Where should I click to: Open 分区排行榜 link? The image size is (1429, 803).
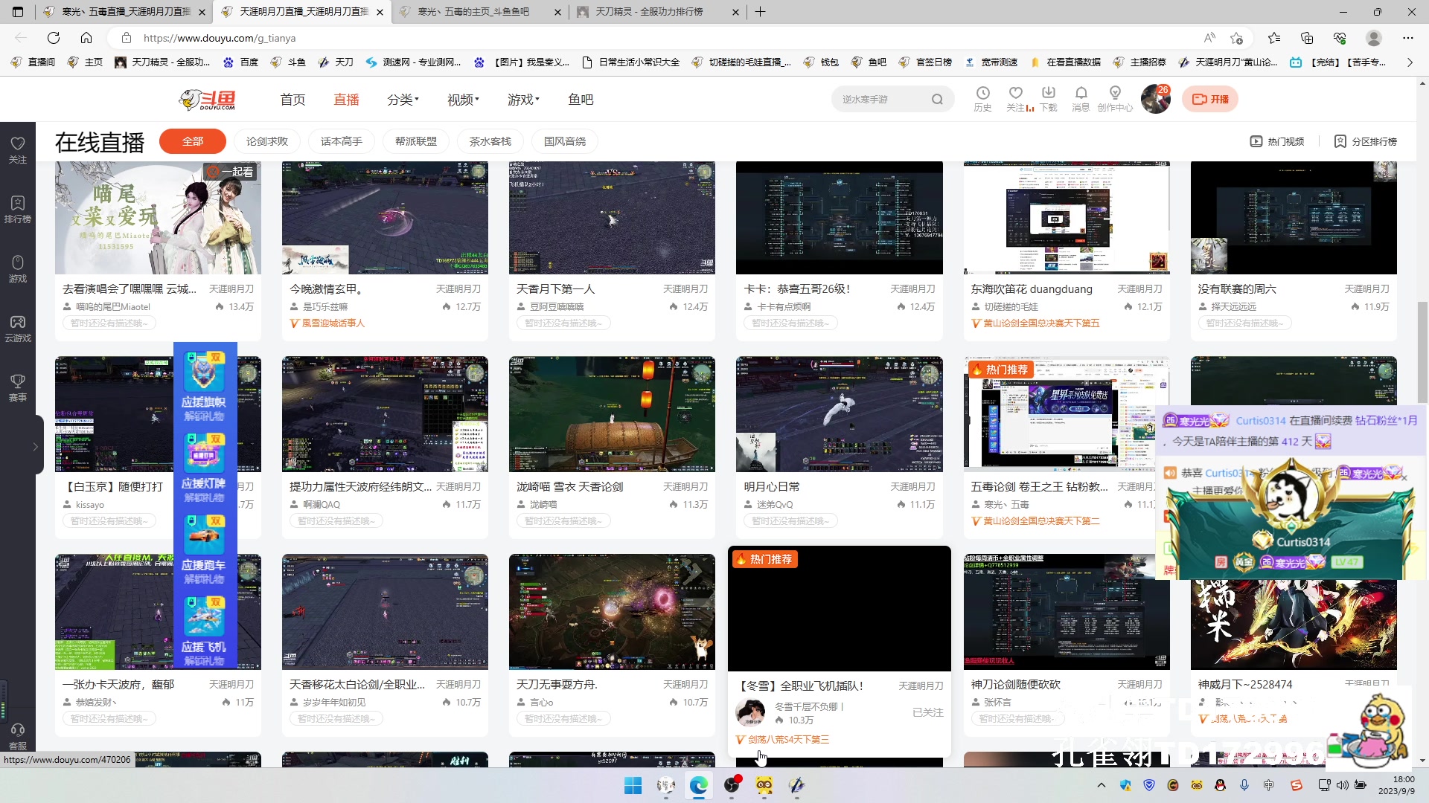1366,141
